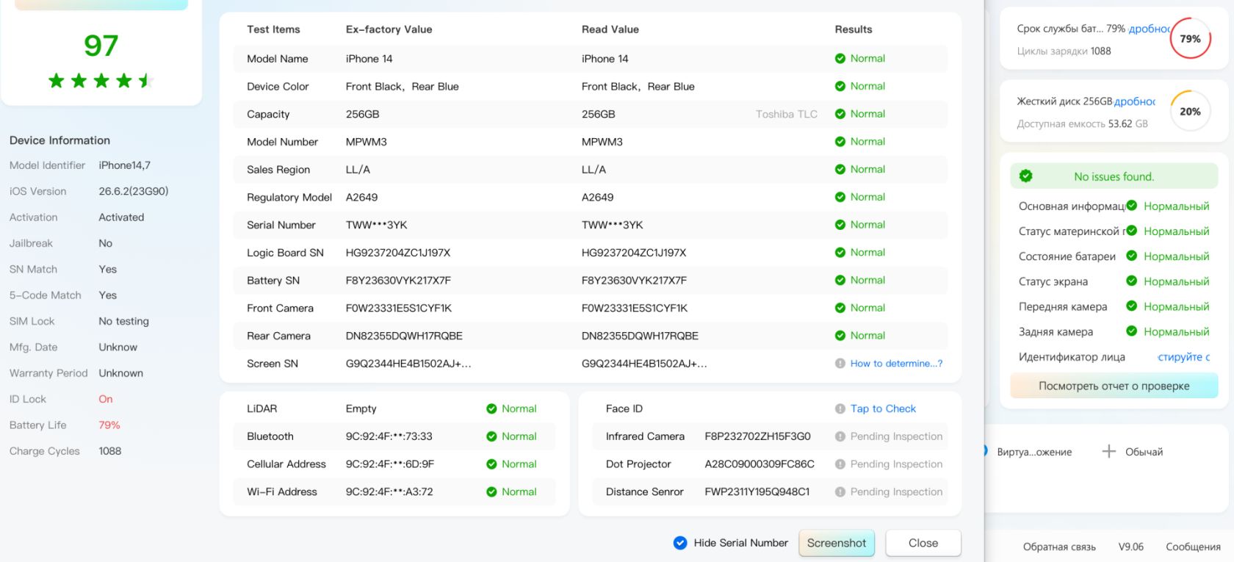Toggle the Hide Serial Number checkbox

[x=680, y=543]
